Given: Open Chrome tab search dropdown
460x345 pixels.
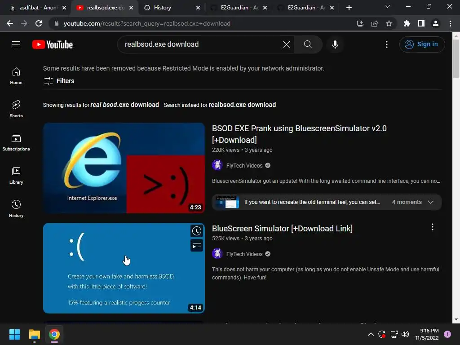Looking at the screenshot, I should click(x=388, y=7).
